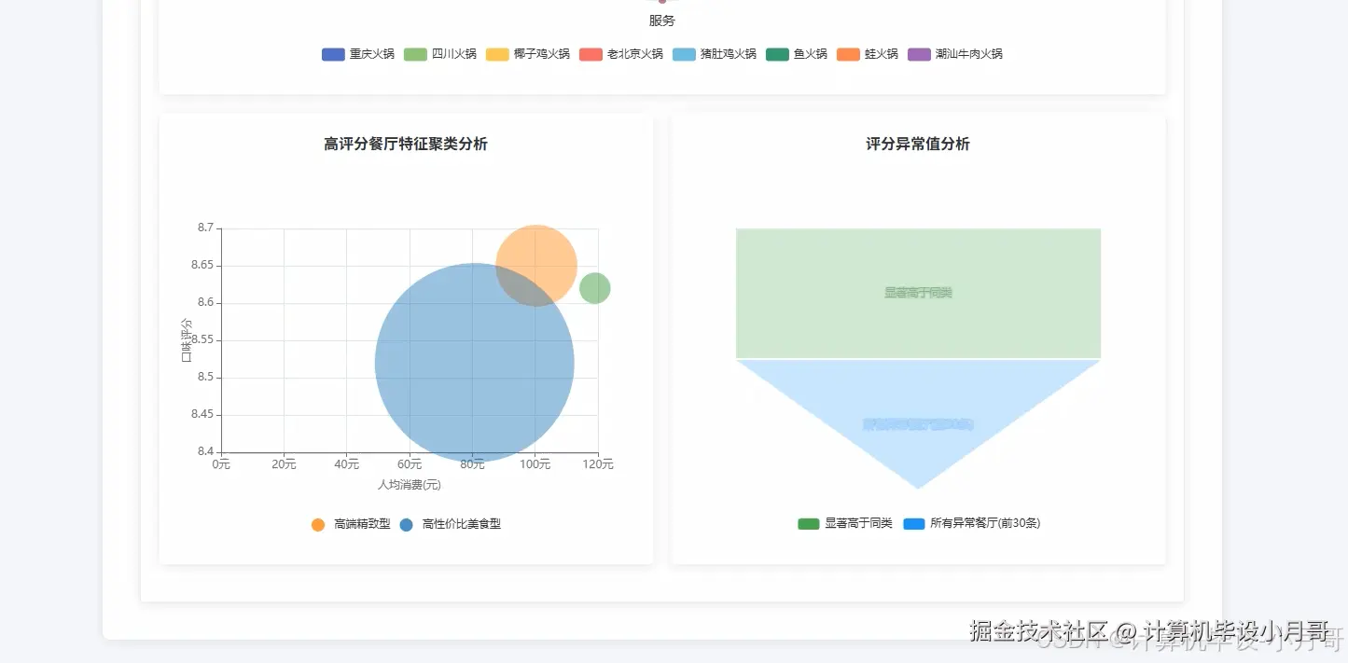The image size is (1348, 663).
Task: Click the 椰子鸡火锅 legend marker
Action: 497,54
